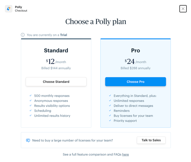191x162 pixels.
Task: Click the Polly app logo icon
Action: click(x=9, y=9)
